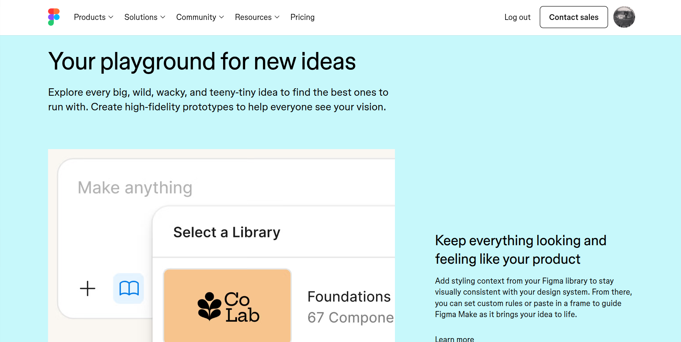Viewport: 681px width, 342px height.
Task: Click the Figma logo icon
Action: coord(54,17)
